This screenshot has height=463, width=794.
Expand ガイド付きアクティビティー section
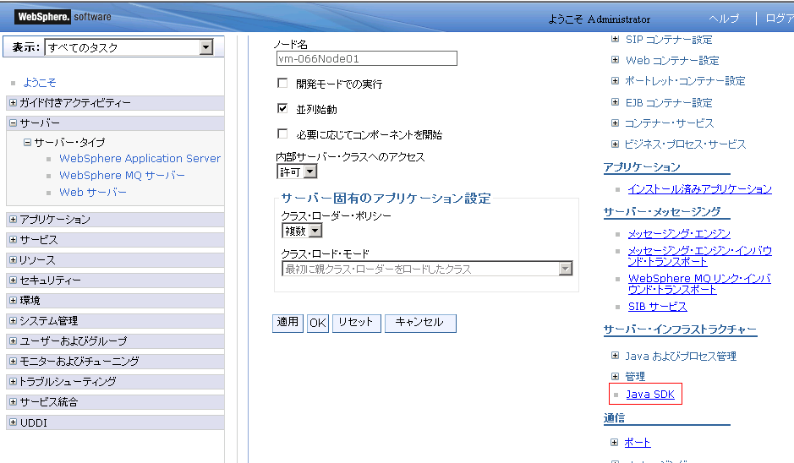[14, 103]
